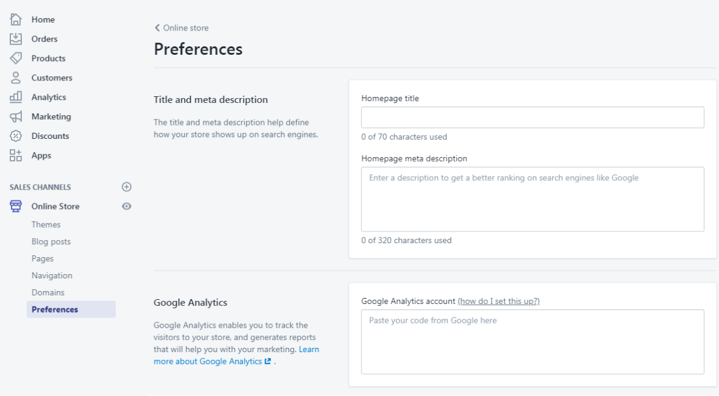Open "how do I set this up?" link

[x=499, y=302]
